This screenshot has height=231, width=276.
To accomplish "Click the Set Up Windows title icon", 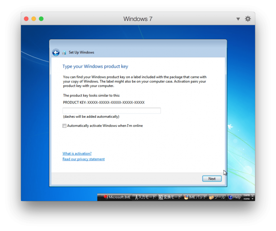I will tap(64, 52).
